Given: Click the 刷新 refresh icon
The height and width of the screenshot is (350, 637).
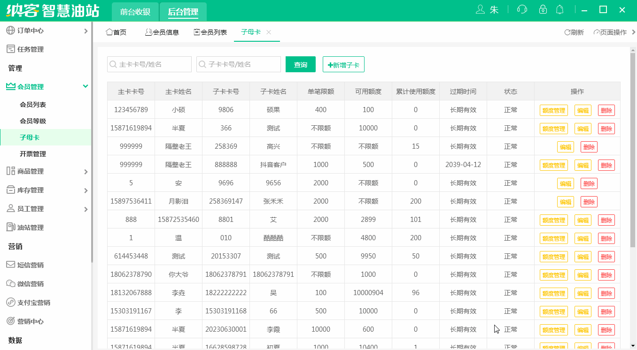Looking at the screenshot, I should (567, 32).
